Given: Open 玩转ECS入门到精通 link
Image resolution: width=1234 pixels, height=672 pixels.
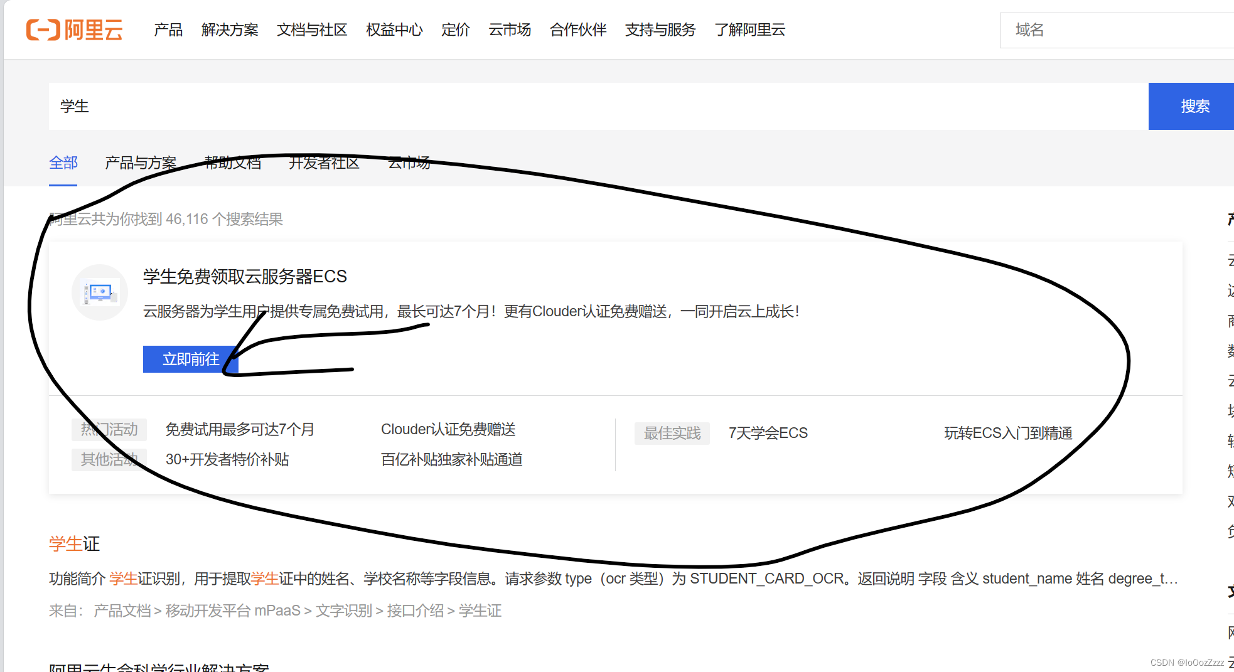Looking at the screenshot, I should coord(1008,433).
